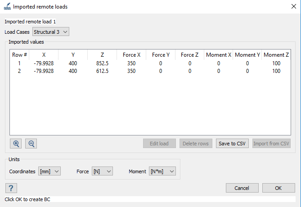Click the application icon in title bar
The image size is (301, 207).
7,7
